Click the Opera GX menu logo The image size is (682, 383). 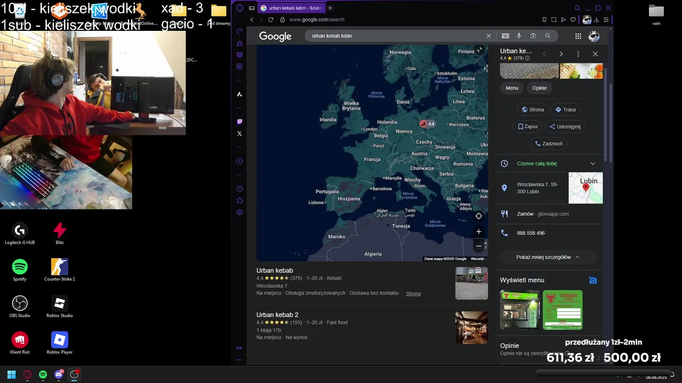pos(239,8)
